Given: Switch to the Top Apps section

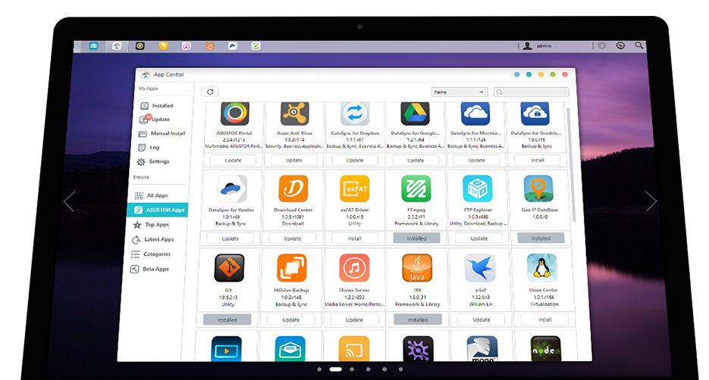Looking at the screenshot, I should tap(157, 225).
